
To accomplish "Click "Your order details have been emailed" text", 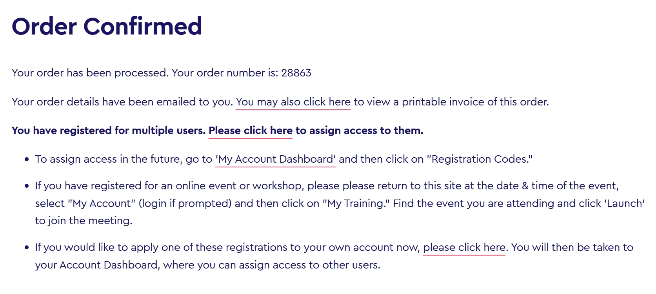I will pos(122,102).
